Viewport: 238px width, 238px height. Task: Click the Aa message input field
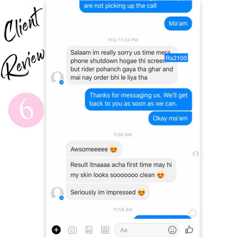(x=146, y=230)
